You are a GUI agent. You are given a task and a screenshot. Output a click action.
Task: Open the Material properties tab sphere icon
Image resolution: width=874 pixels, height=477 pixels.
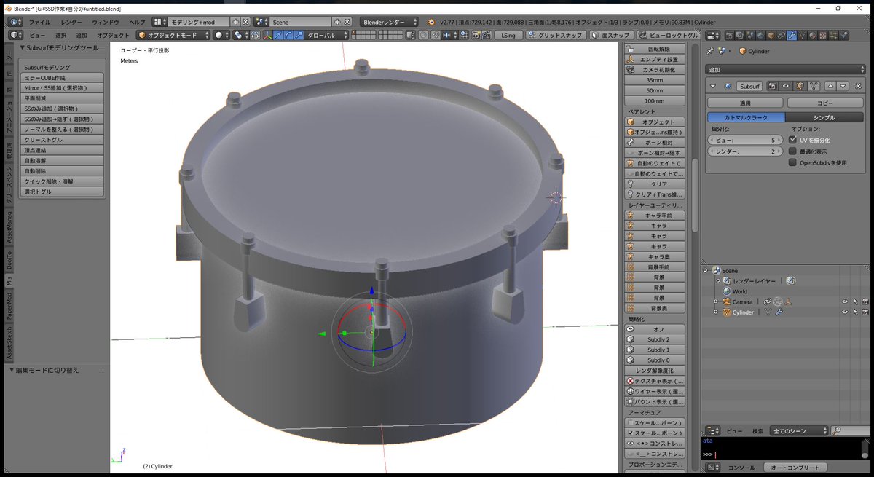click(812, 35)
